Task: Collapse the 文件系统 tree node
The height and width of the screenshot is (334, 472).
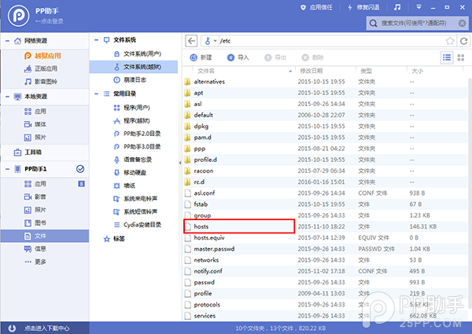Action: [96, 40]
